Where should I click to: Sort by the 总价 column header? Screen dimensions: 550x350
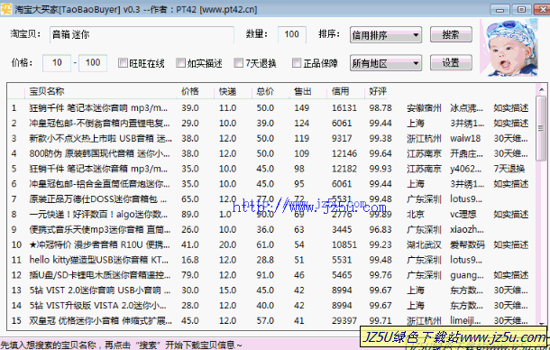(270, 92)
